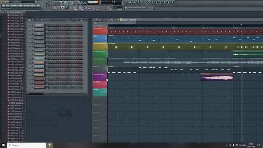Open the CHANNELS menu
This screenshot has height=148, width=263.
click(x=14, y=5)
